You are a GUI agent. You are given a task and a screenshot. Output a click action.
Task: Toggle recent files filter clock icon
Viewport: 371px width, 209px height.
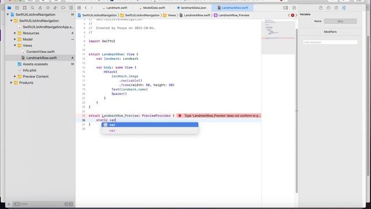coord(66,204)
